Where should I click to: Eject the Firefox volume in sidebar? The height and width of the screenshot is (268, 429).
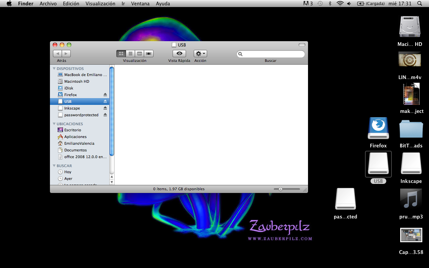point(105,95)
